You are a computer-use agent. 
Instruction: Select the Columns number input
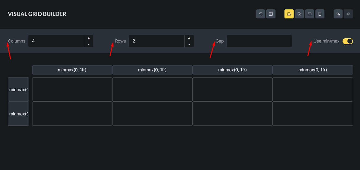pos(56,41)
